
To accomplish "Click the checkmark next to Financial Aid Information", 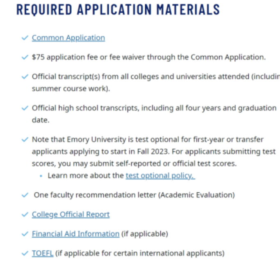I will pos(25,234).
